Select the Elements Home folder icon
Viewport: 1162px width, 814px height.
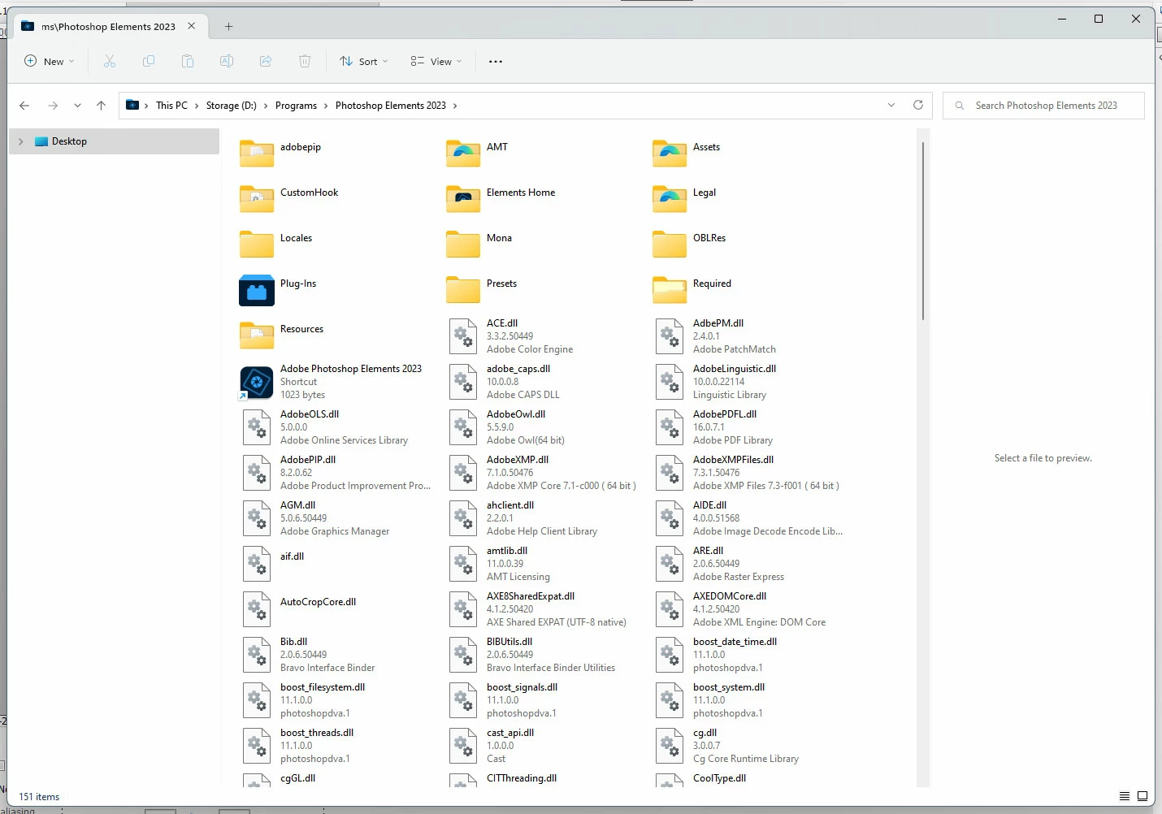(463, 199)
